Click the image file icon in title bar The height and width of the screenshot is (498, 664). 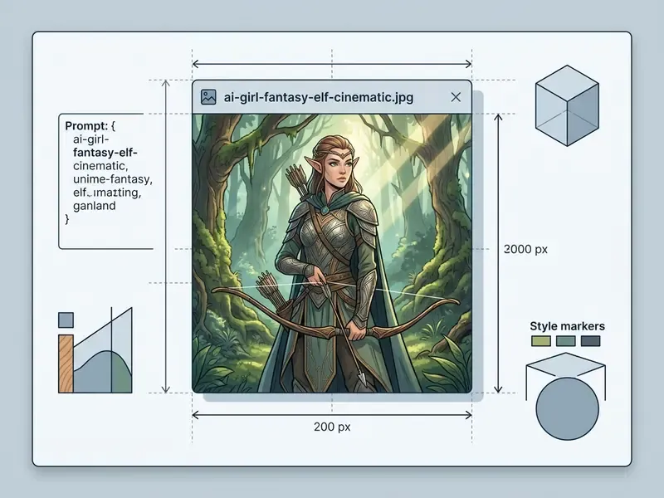(x=208, y=97)
